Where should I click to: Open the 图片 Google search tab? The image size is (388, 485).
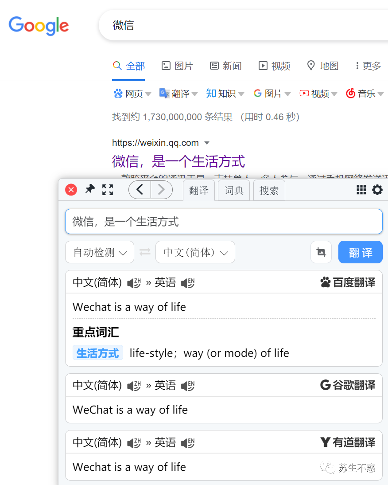(177, 66)
